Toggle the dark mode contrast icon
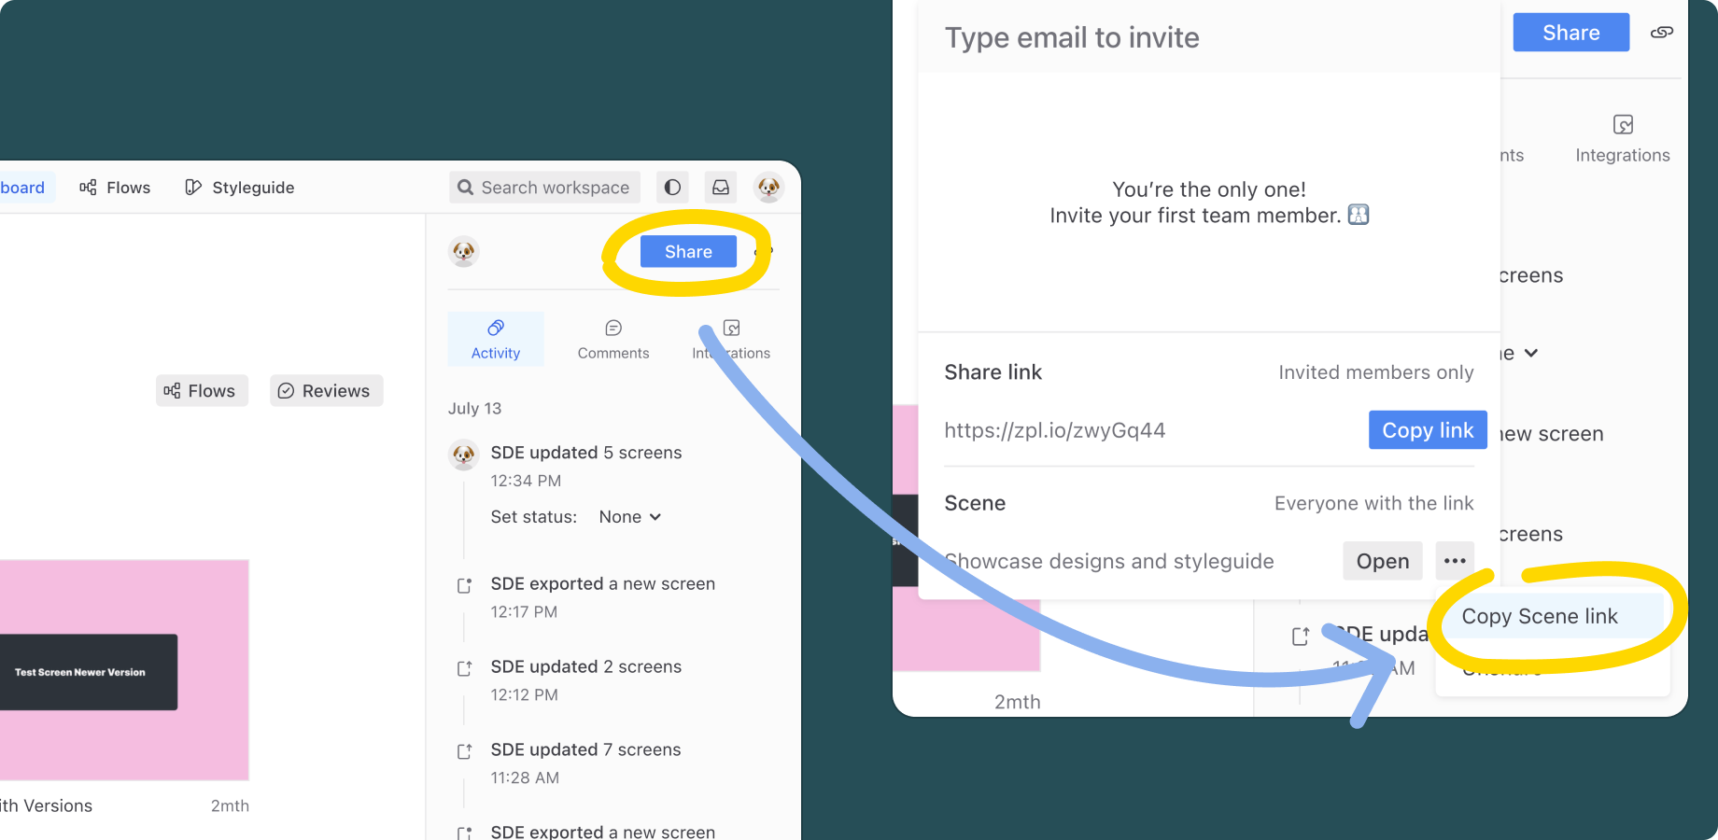1718x840 pixels. [672, 188]
